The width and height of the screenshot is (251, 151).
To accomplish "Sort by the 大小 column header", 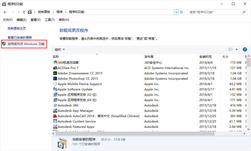I will 232,57.
